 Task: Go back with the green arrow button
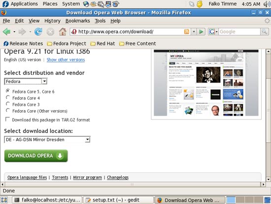click(7, 32)
